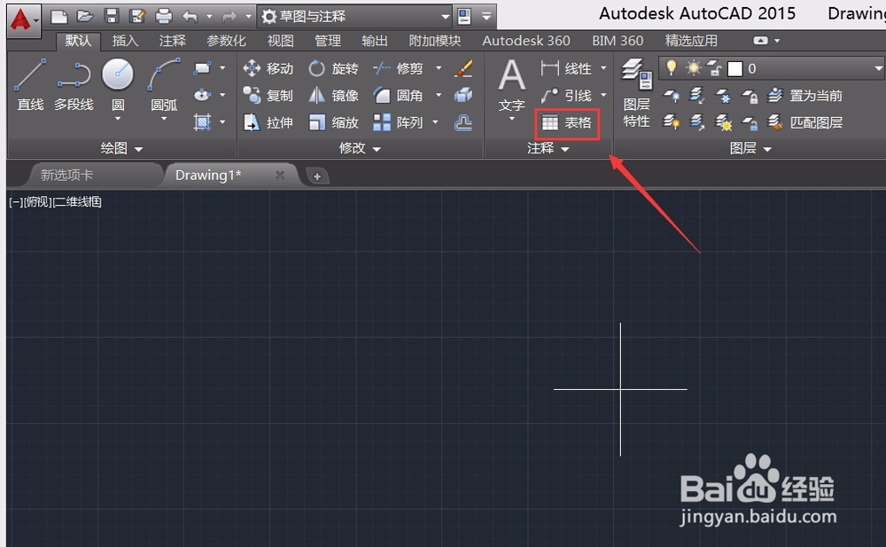Viewport: 886px width, 547px height.
Task: Select the Leader (引线) tool
Action: pyautogui.click(x=565, y=96)
